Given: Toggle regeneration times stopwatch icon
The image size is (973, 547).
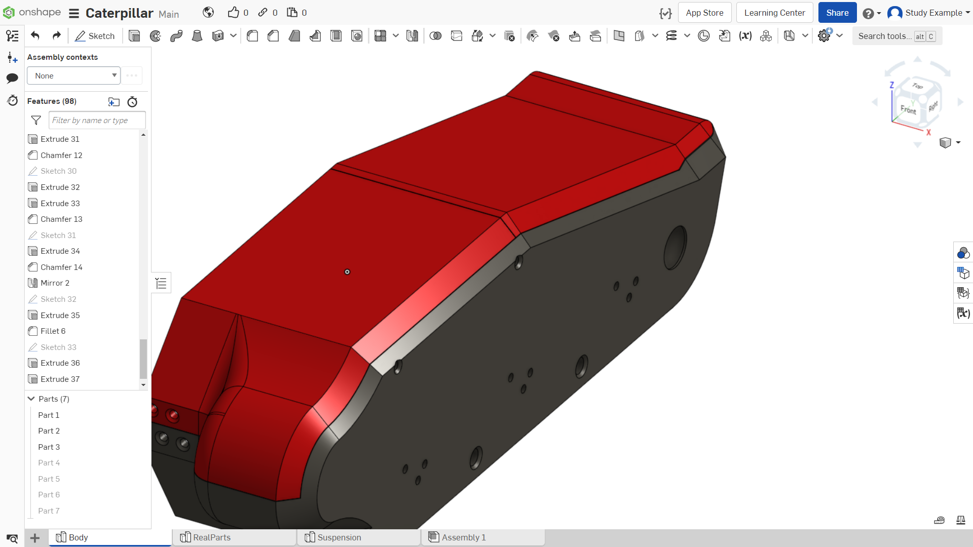Looking at the screenshot, I should (132, 102).
